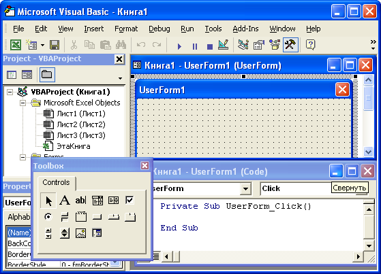
Task: Select the Image control in Toolbox
Action: (80, 233)
